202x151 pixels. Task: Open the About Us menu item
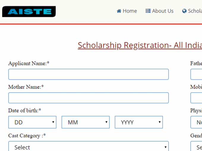pos(160,11)
